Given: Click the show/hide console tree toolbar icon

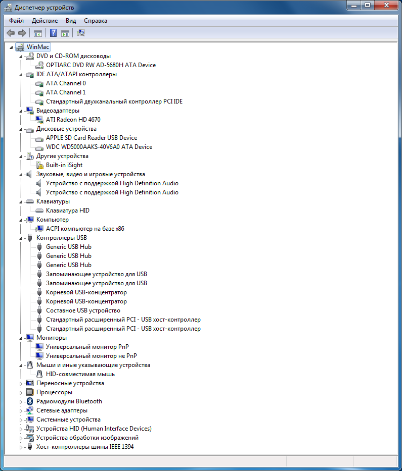Looking at the screenshot, I should [x=37, y=33].
